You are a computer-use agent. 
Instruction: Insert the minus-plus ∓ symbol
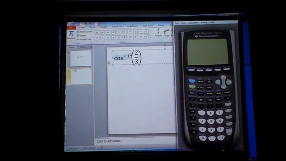coord(124,38)
